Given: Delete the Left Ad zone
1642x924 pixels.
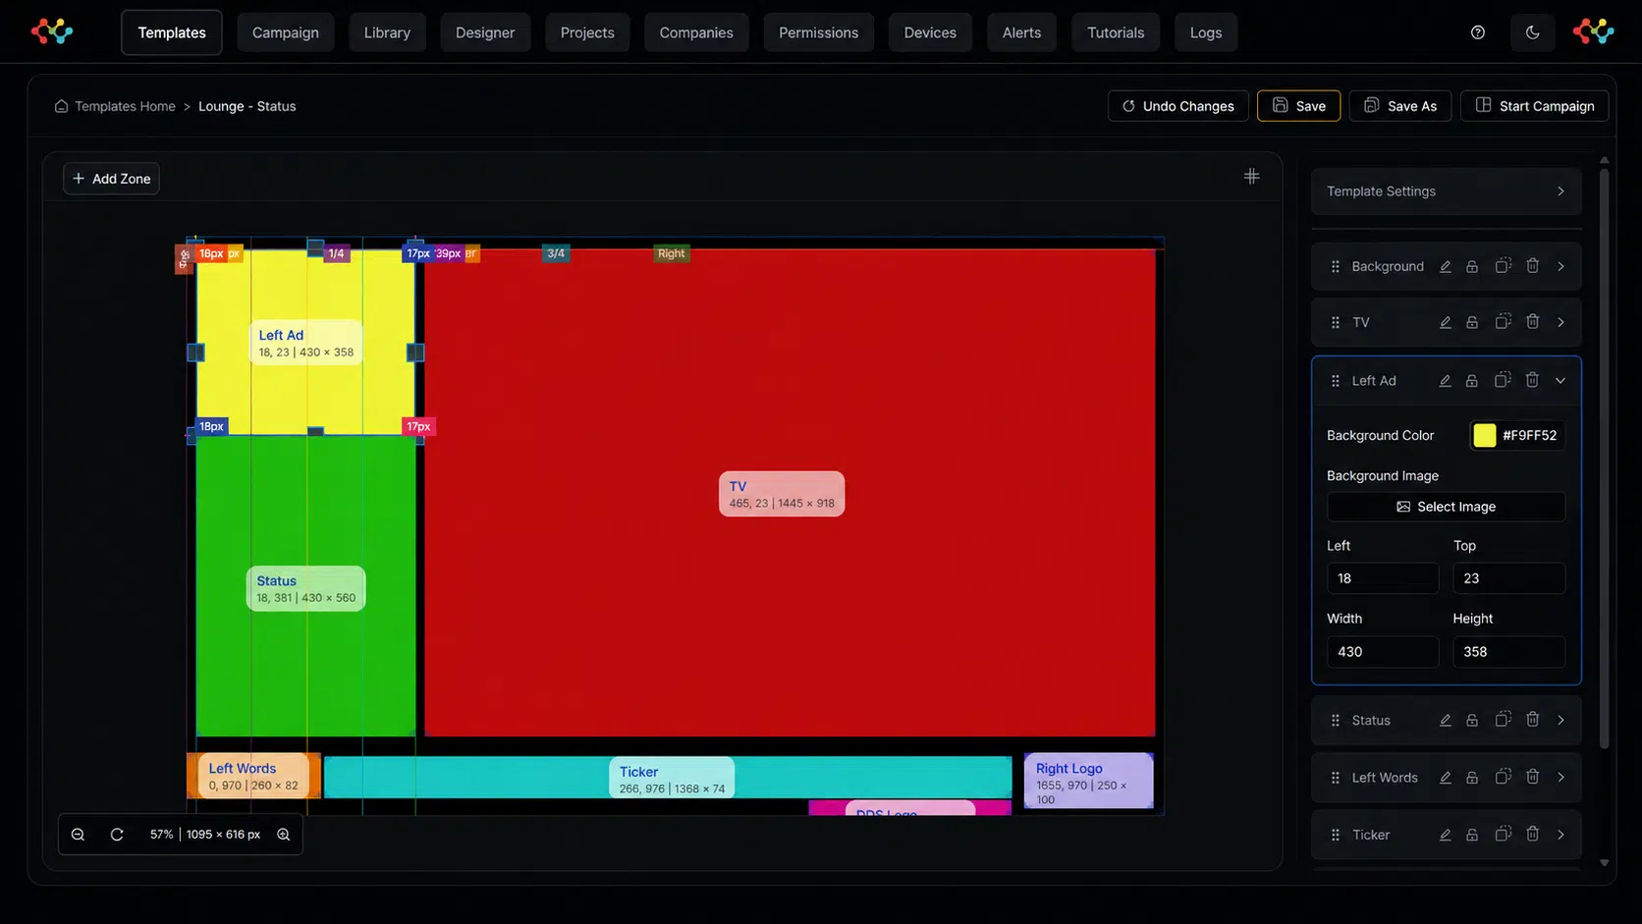Looking at the screenshot, I should 1532,380.
